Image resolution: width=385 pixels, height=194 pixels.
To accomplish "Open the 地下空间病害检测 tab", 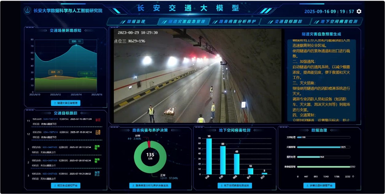I will [336, 21].
